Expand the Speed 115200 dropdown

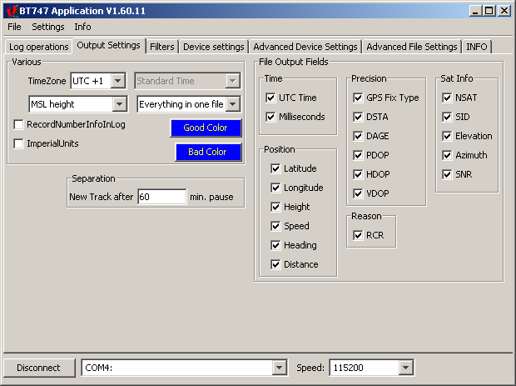tap(406, 368)
